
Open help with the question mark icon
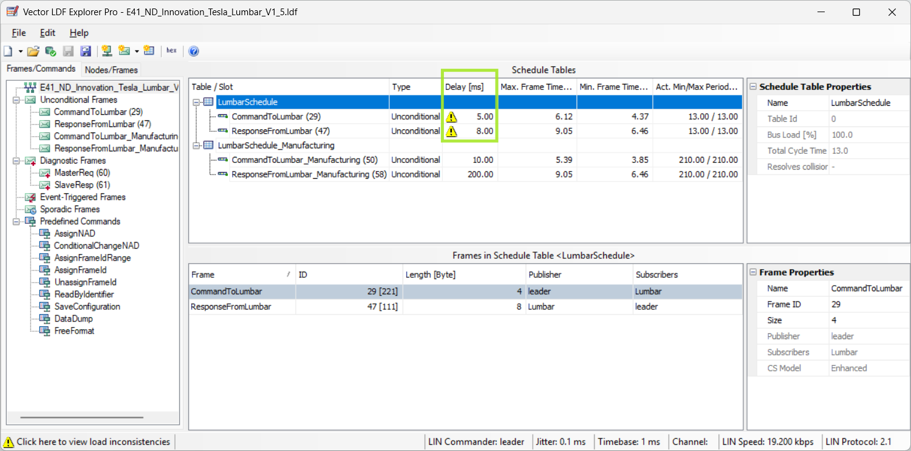[194, 51]
